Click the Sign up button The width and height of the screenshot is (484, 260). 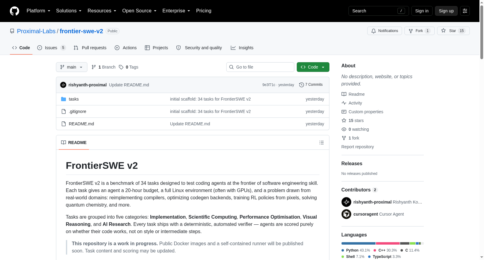446,11
